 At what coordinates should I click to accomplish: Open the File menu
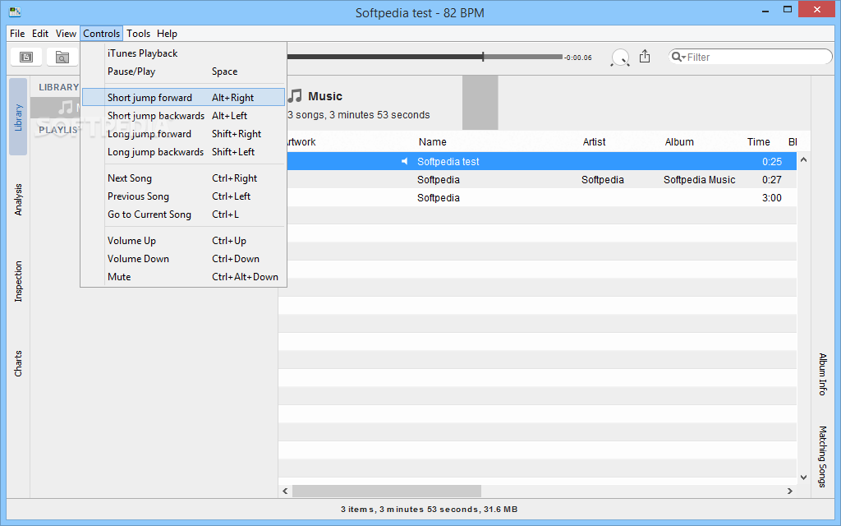[17, 33]
